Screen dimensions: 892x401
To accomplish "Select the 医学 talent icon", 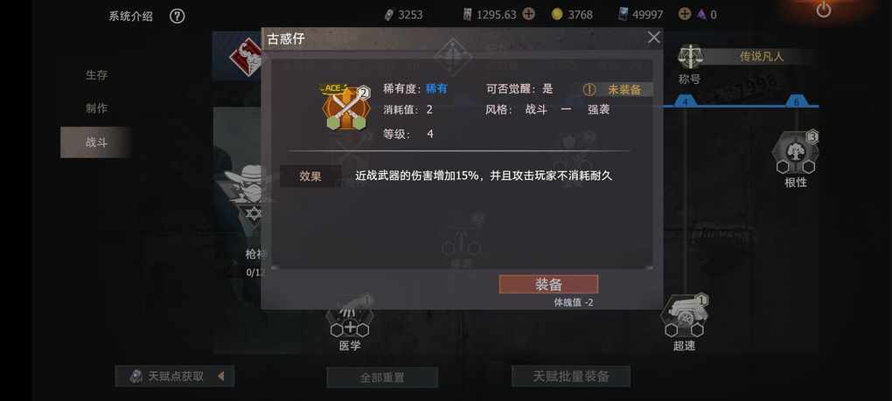I will click(350, 319).
